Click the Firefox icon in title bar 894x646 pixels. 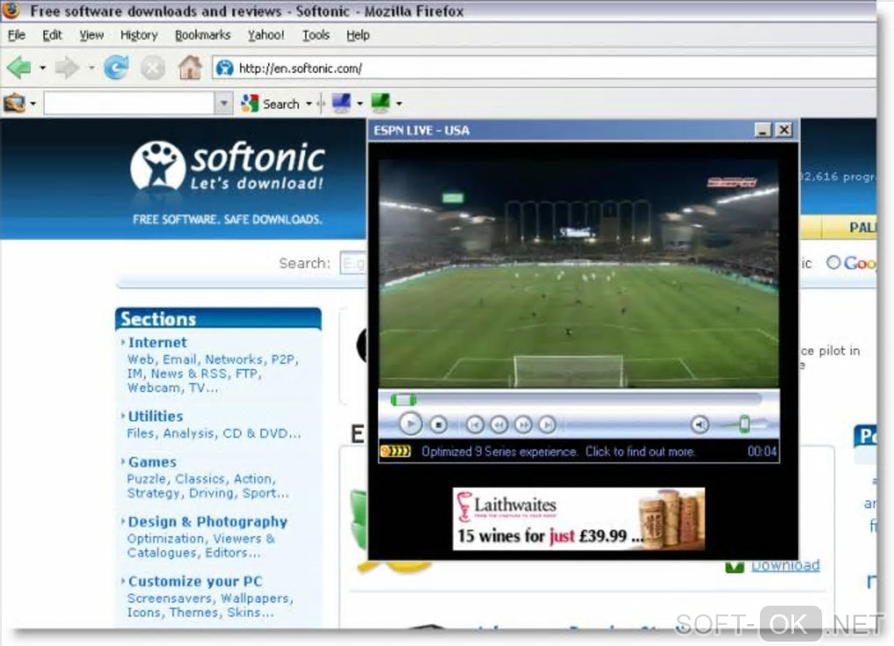point(11,10)
